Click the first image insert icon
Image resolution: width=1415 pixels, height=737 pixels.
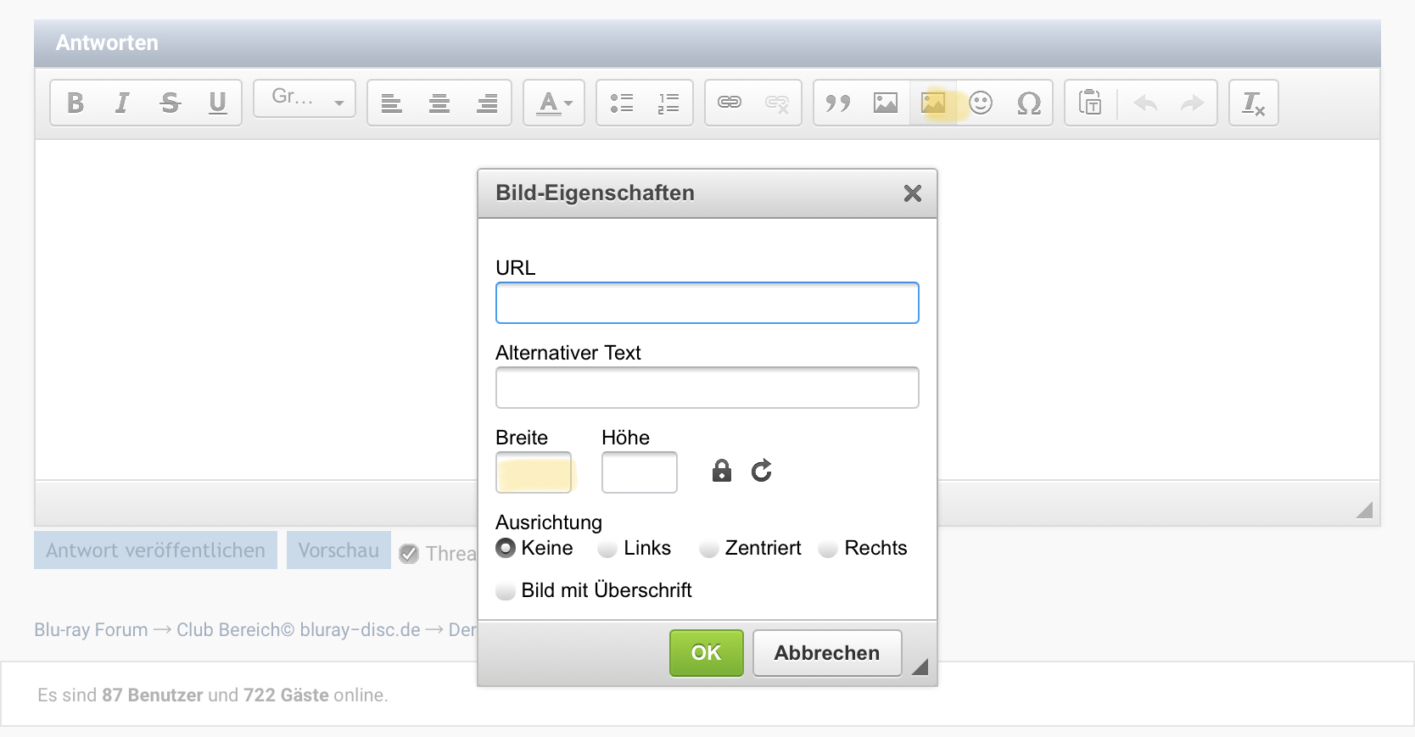pos(886,103)
